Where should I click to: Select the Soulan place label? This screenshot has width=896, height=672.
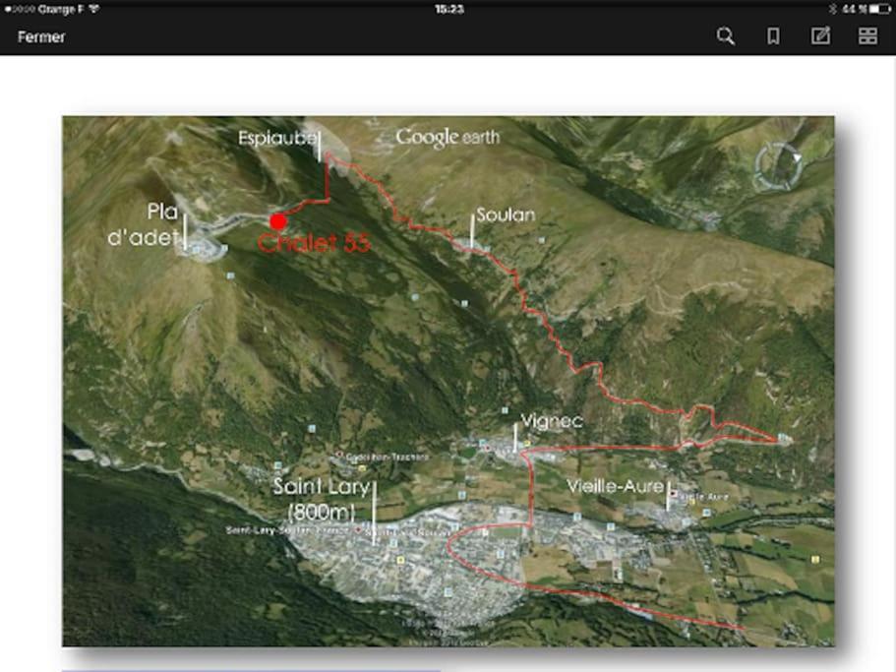506,214
